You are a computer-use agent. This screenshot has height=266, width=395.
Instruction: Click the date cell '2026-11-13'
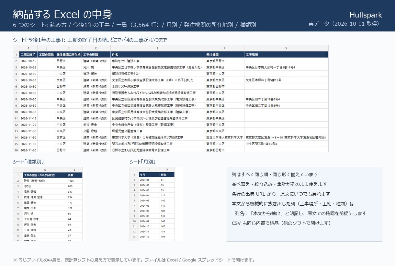click(28, 118)
